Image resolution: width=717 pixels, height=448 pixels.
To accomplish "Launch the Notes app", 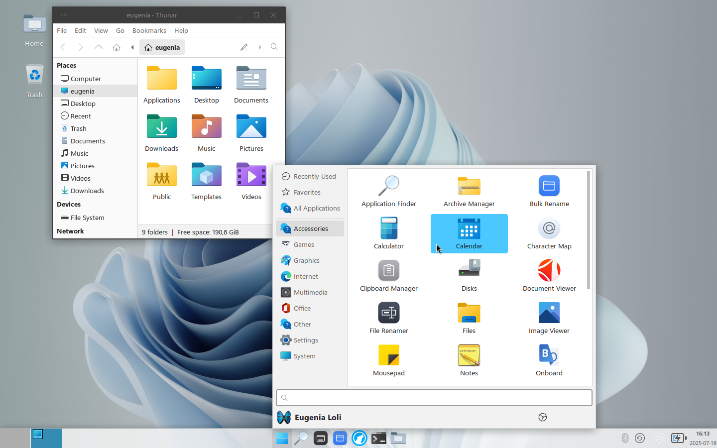I will point(469,360).
